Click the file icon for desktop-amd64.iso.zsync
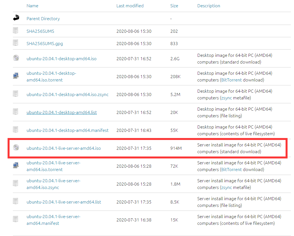The width and height of the screenshot is (294, 236). click(15, 94)
